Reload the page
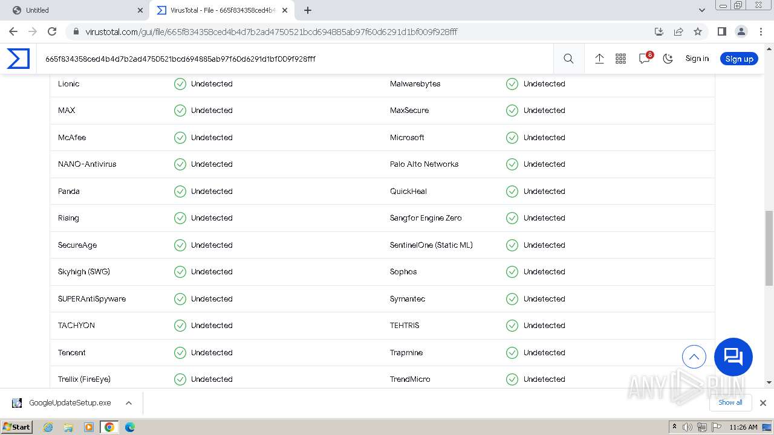This screenshot has height=435, width=774. 52,31
